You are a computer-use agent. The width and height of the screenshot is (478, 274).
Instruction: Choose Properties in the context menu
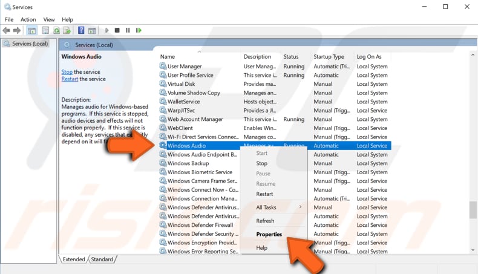[269, 234]
